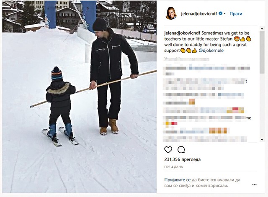Viewport: 268px width, 197px height.
Task: Open the @djokernole mention link
Action: (x=211, y=51)
